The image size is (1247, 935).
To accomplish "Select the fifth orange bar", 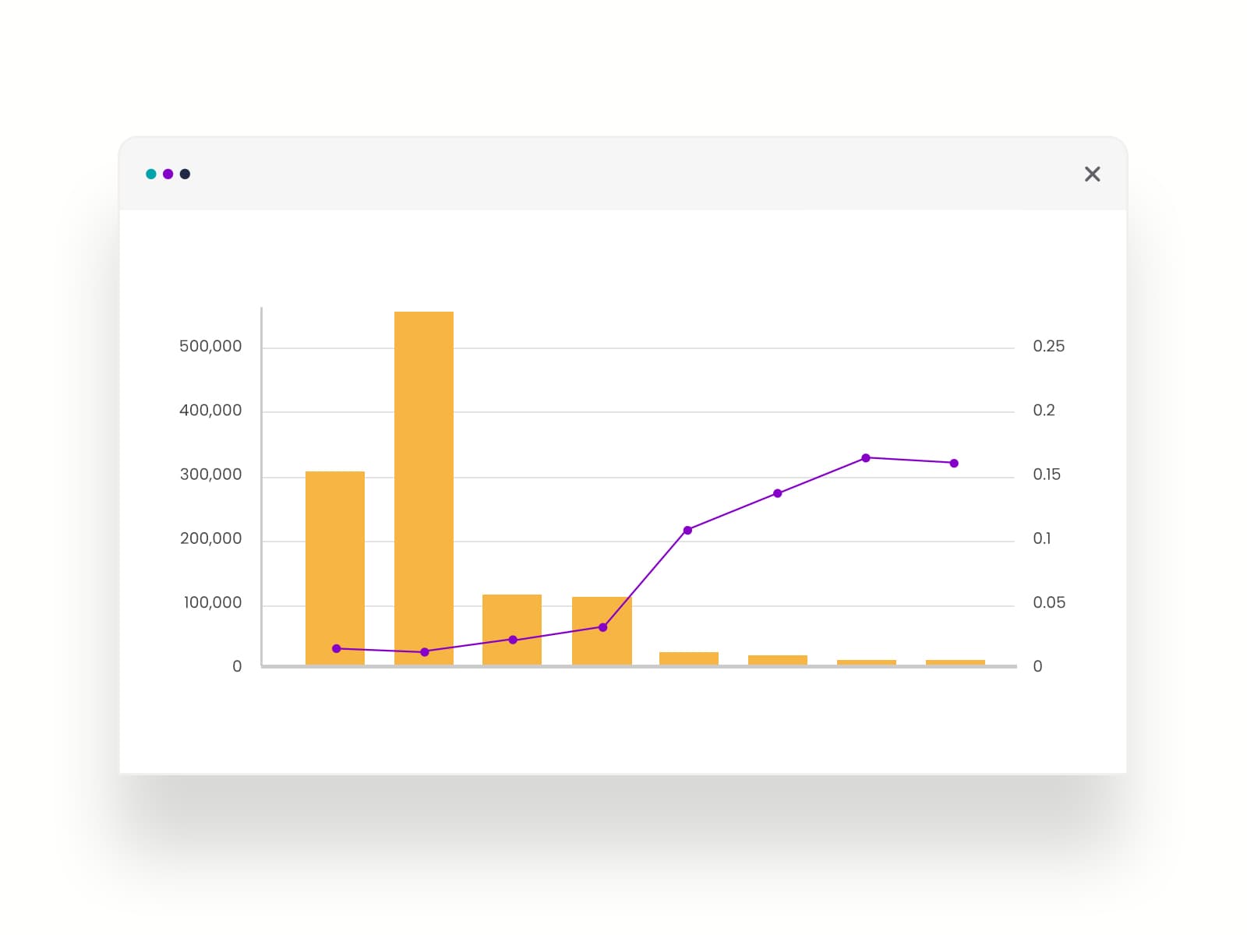I will (x=689, y=658).
